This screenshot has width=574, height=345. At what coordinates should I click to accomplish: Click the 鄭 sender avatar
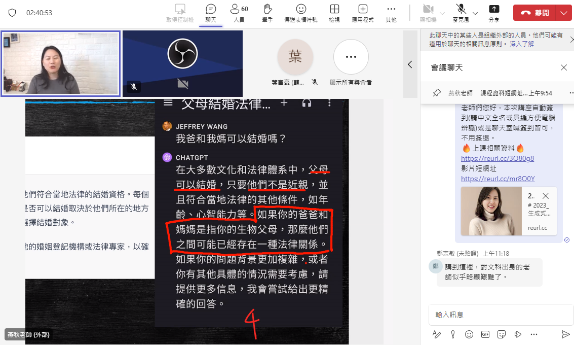(436, 266)
